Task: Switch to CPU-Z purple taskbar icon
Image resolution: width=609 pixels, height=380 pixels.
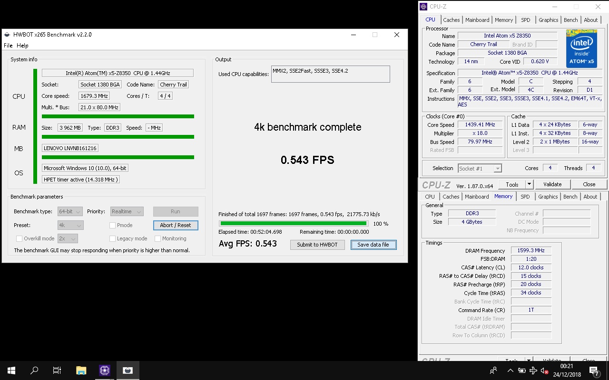Action: (x=105, y=370)
